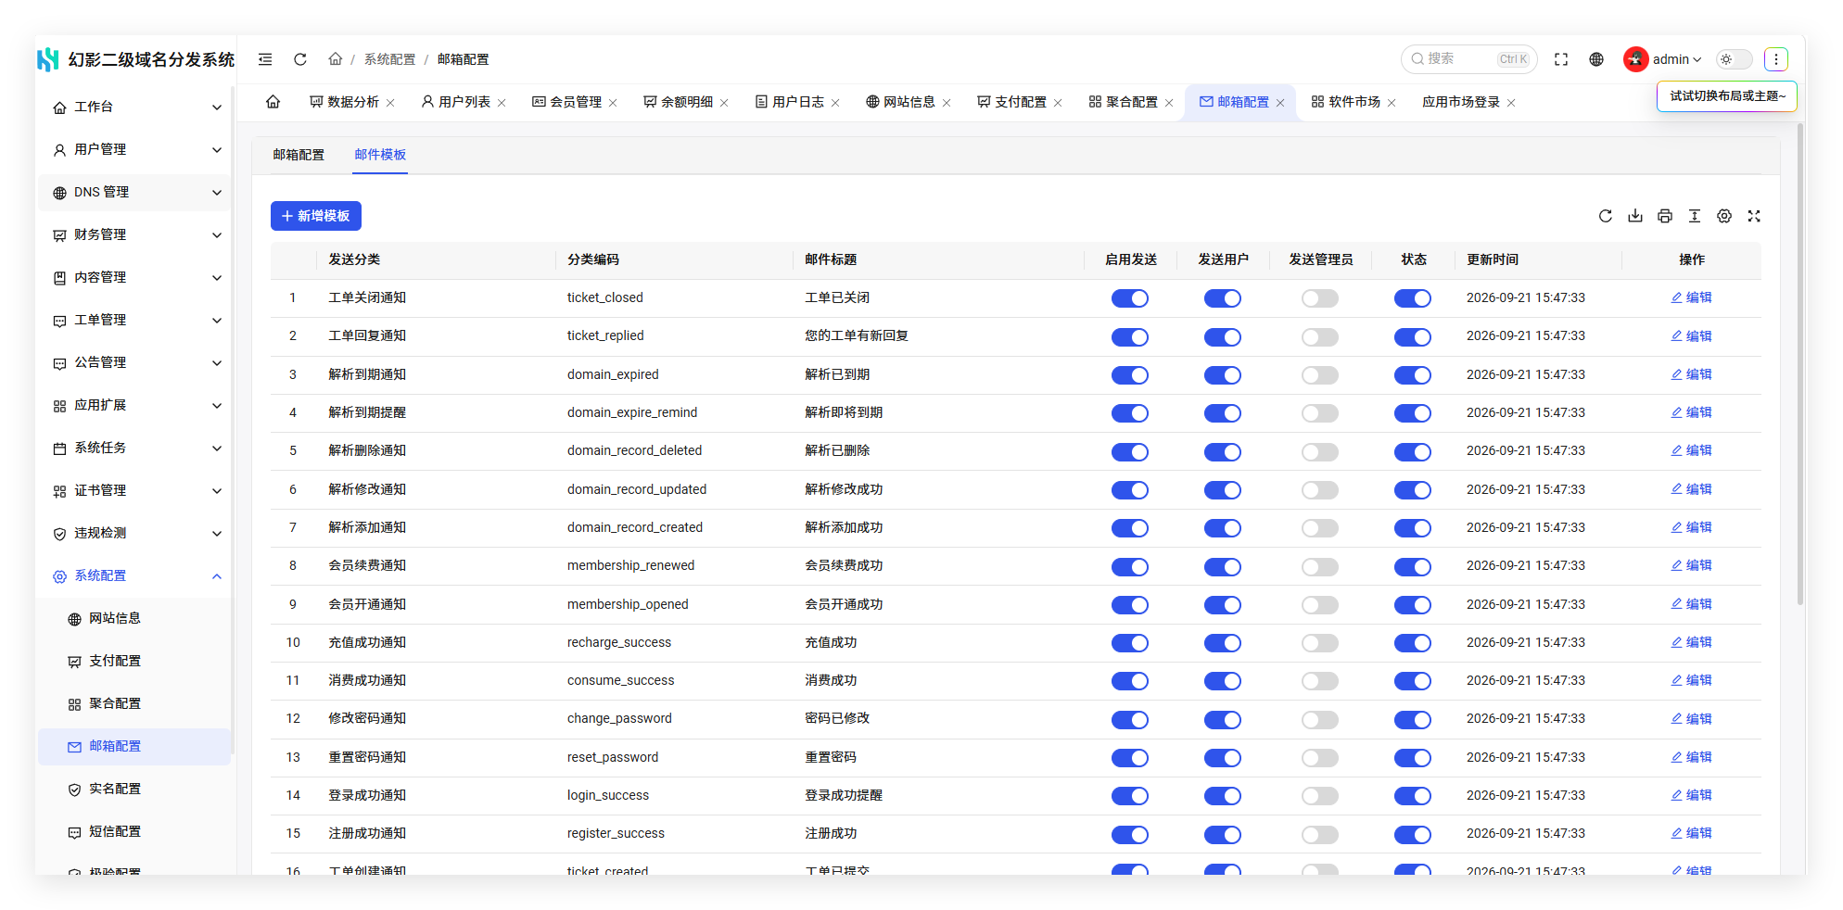Viewport: 1843px width, 910px height.
Task: Close the 应用市场登录 tab
Action: pos(1511,103)
